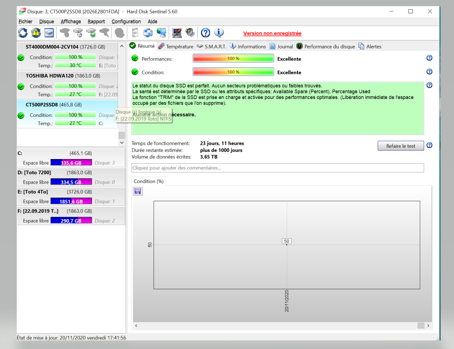Click the first gray disk test icon
The height and width of the screenshot is (349, 454).
pos(65,33)
